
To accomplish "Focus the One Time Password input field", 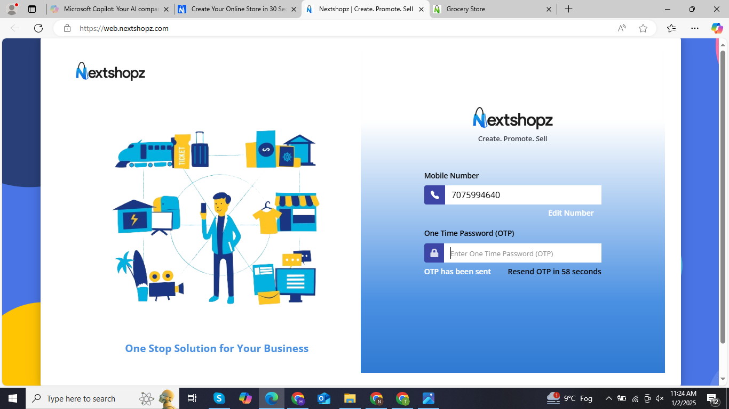I will [x=522, y=253].
